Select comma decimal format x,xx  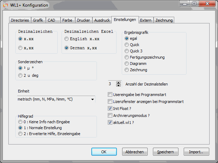(x=21, y=47)
